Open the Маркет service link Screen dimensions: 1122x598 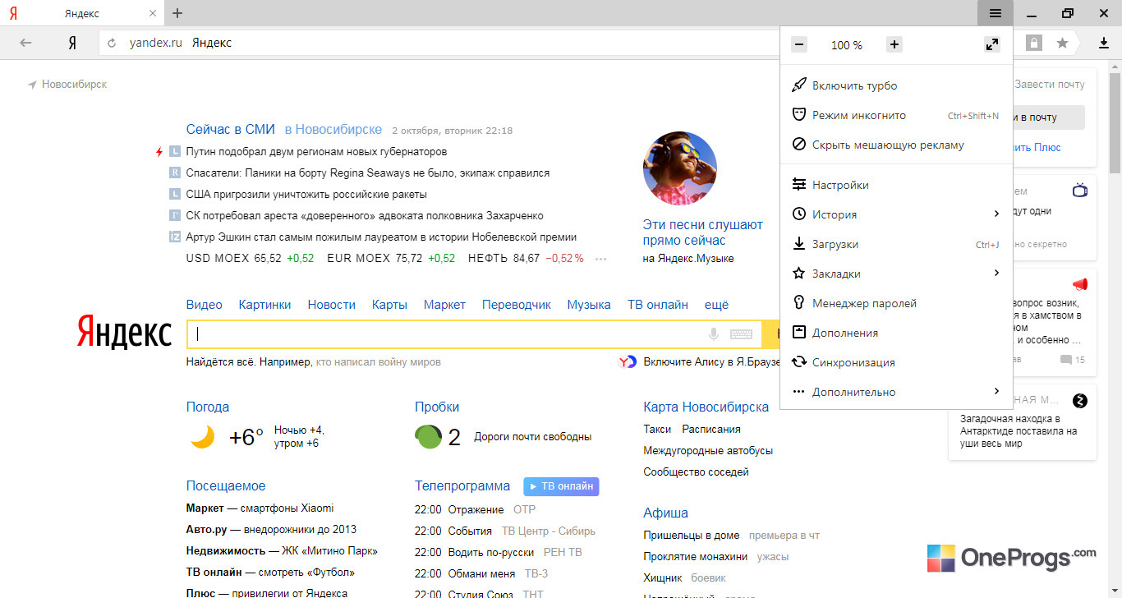(x=444, y=305)
